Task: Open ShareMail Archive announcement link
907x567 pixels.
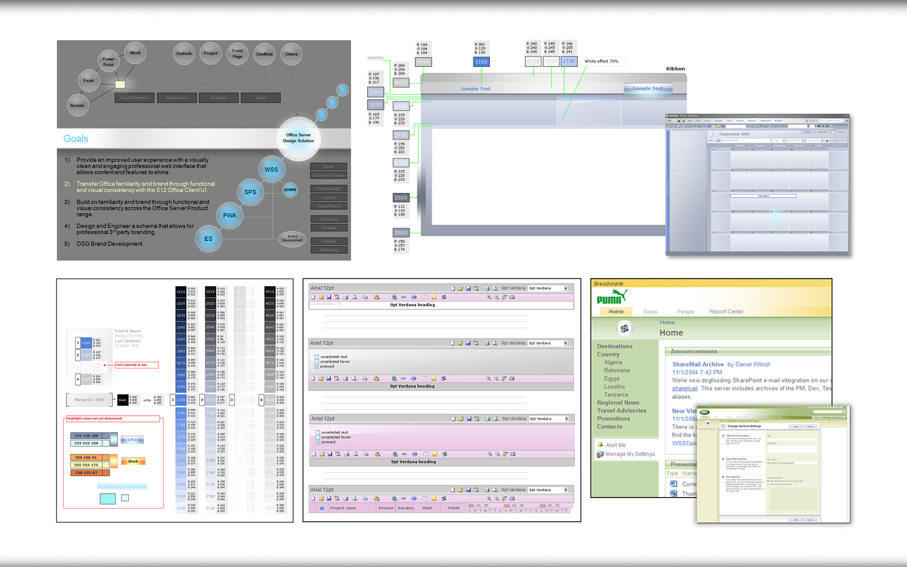Action: pos(698,364)
